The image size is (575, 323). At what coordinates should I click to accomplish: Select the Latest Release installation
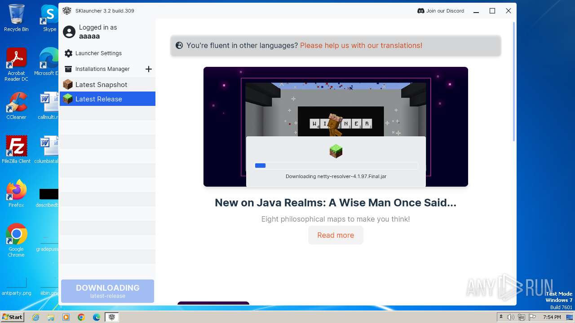107,99
